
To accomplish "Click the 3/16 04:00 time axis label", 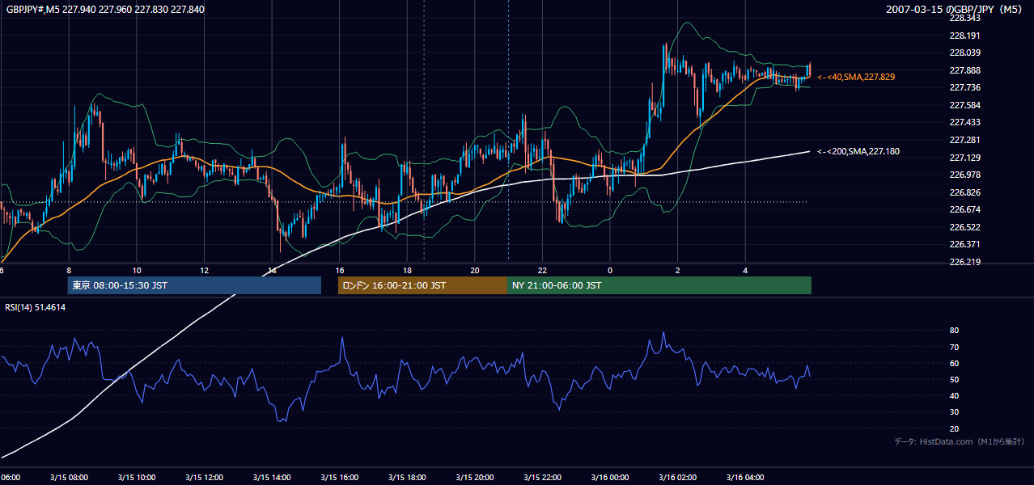I will 745,477.
